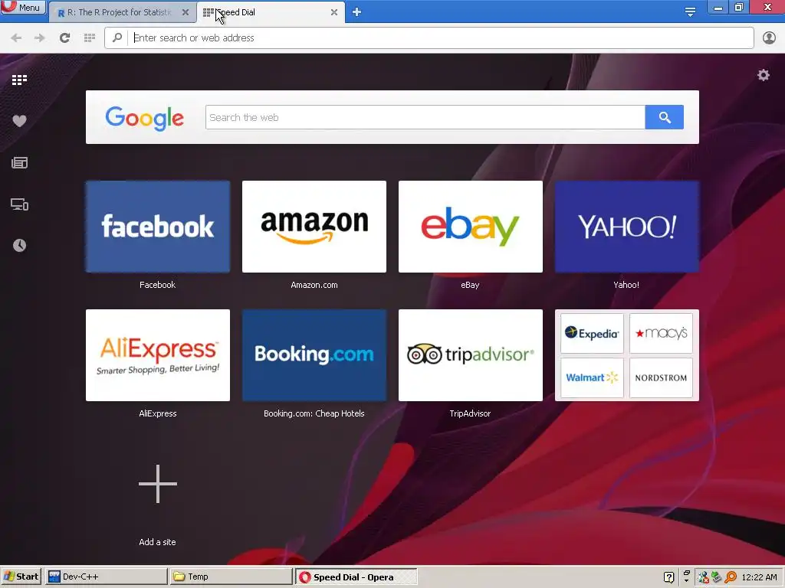The height and width of the screenshot is (588, 785).
Task: Click the Google logo
Action: pos(145,118)
